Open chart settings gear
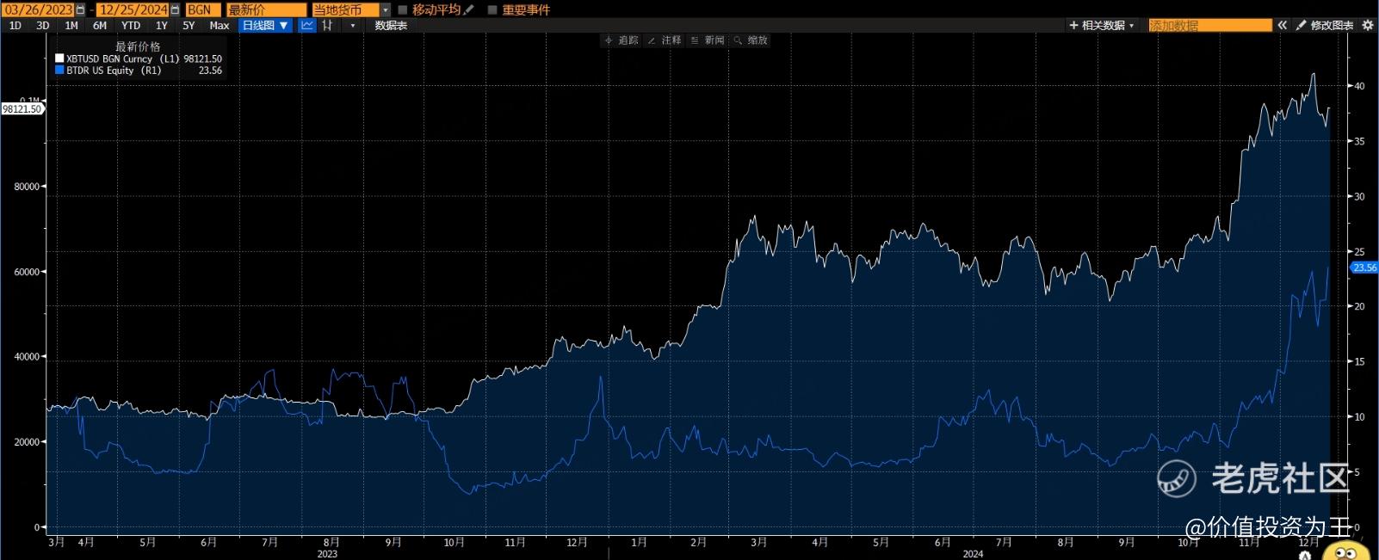The image size is (1379, 560). (x=1368, y=26)
